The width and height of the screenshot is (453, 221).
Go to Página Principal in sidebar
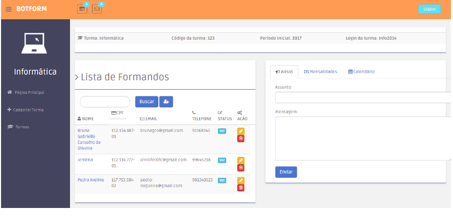[29, 92]
